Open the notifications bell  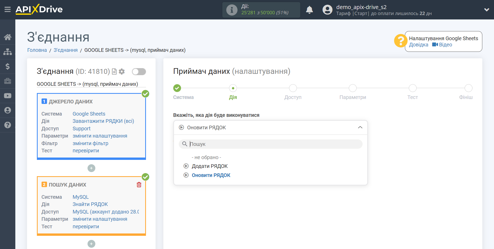point(309,10)
